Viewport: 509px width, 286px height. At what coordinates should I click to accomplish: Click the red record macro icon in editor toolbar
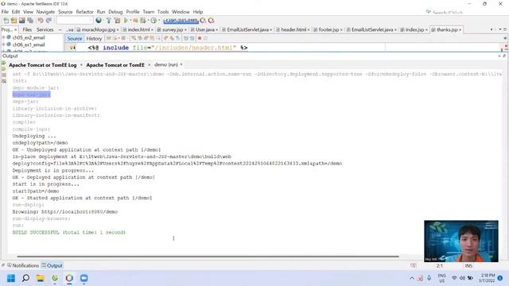click(x=200, y=38)
